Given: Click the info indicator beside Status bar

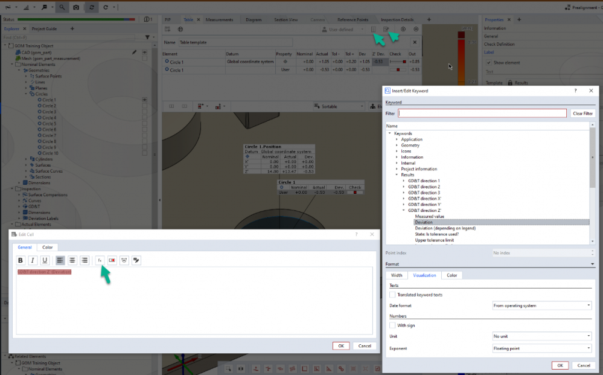Looking at the screenshot, I should pos(148,19).
